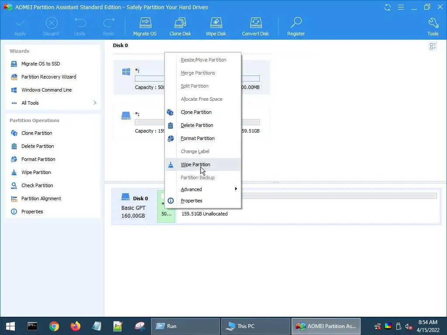The height and width of the screenshot is (335, 447).
Task: Select the green 50MB partition block on Disk 0
Action: click(x=166, y=206)
